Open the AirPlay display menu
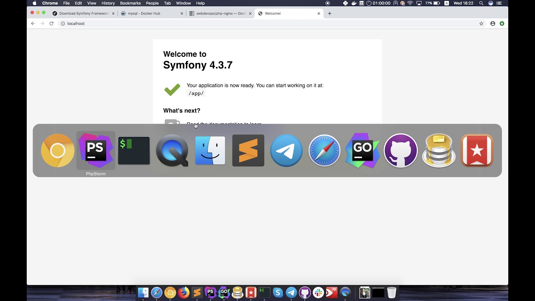 click(x=419, y=3)
